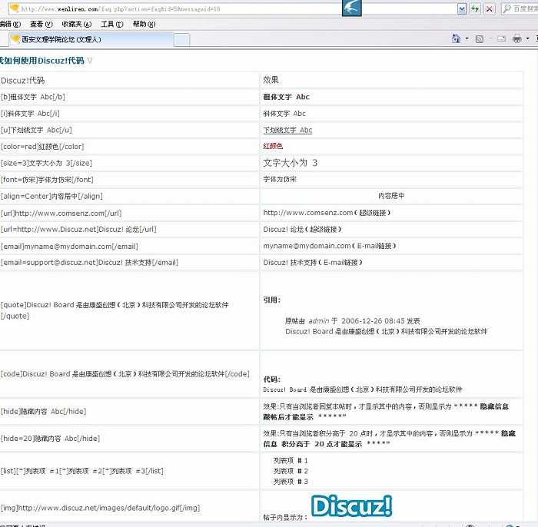
Task: Click the [email]myname@mydomain.com[/email] code cell
Action: (129, 246)
